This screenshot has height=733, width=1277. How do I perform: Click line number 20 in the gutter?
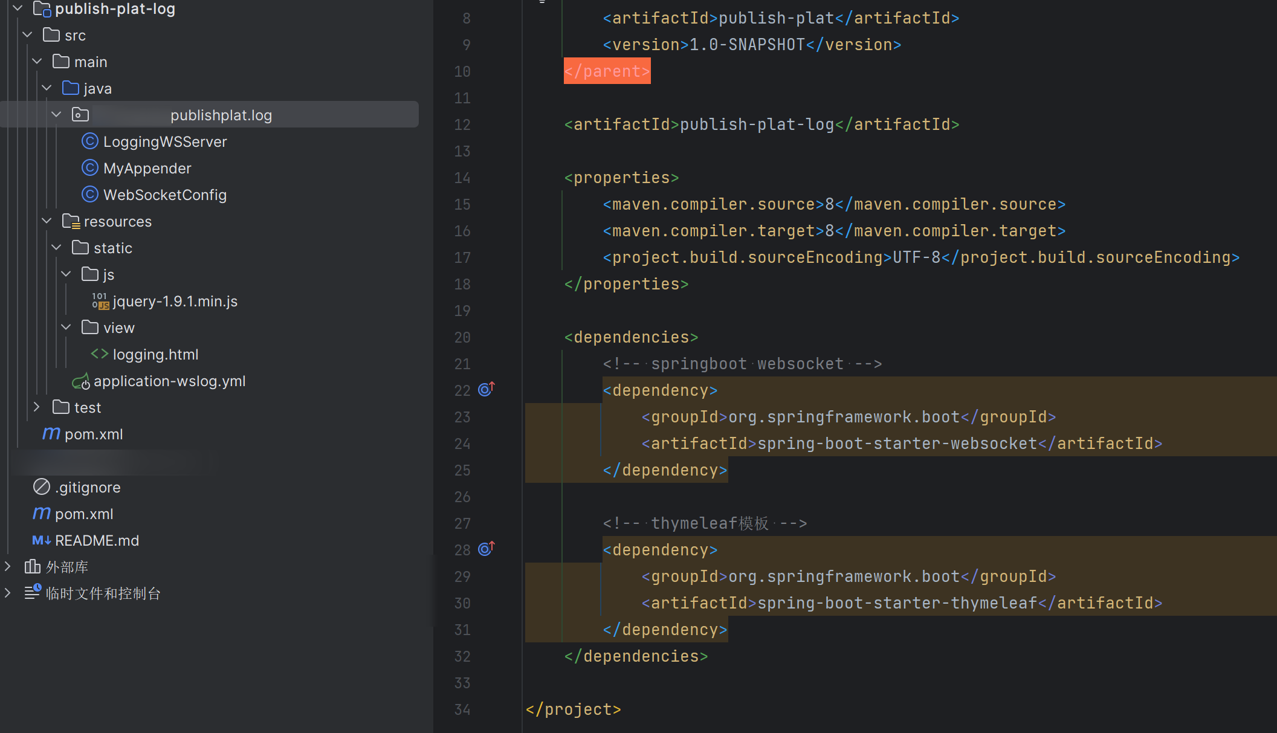coord(462,337)
